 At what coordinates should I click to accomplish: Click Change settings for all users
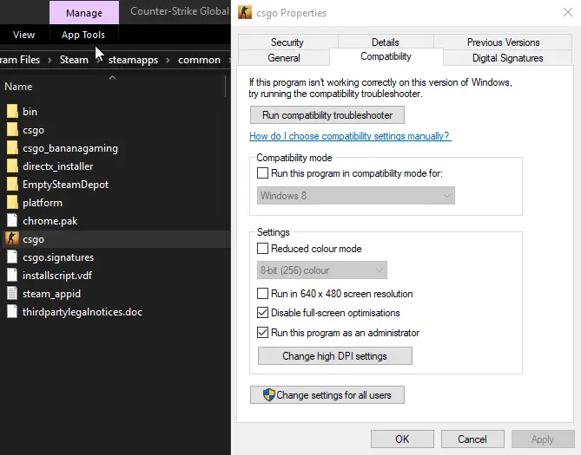[327, 395]
